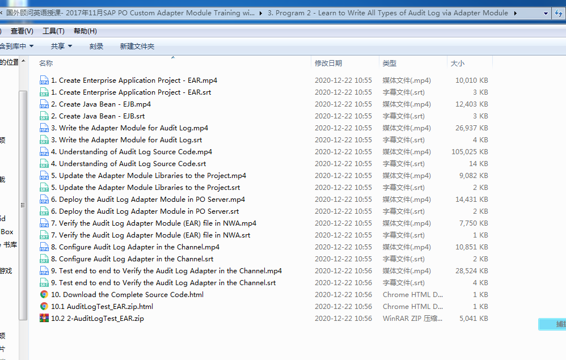Select 10. Download the Complete Source Code.html
The image size is (566, 360).
(x=128, y=294)
